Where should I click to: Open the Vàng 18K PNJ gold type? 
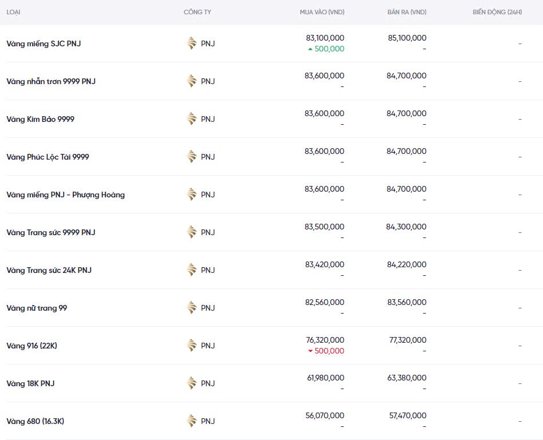point(30,383)
